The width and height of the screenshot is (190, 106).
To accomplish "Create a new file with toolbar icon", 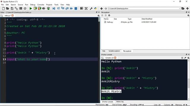I will click(3, 9).
